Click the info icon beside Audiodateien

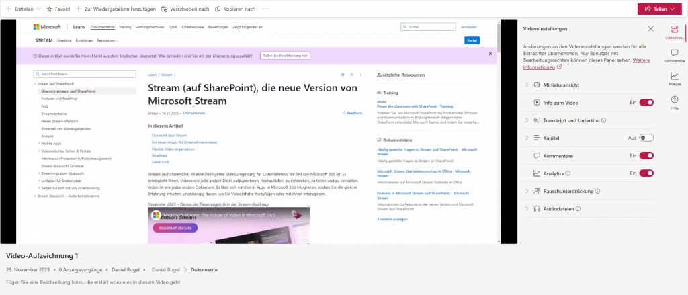point(578,209)
